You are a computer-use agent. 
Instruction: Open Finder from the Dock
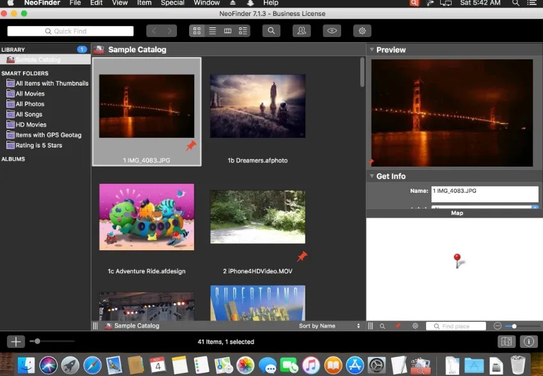[26, 365]
